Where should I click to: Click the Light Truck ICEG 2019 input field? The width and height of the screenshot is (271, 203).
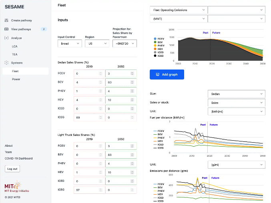coord(89,191)
